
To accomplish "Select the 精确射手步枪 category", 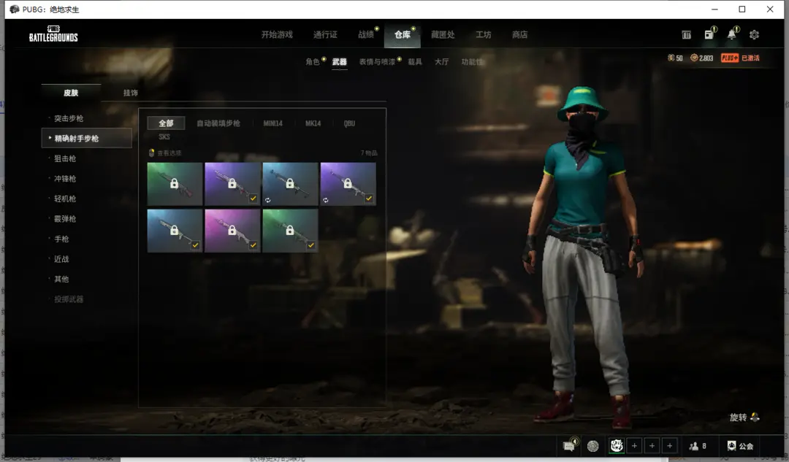I will [86, 138].
